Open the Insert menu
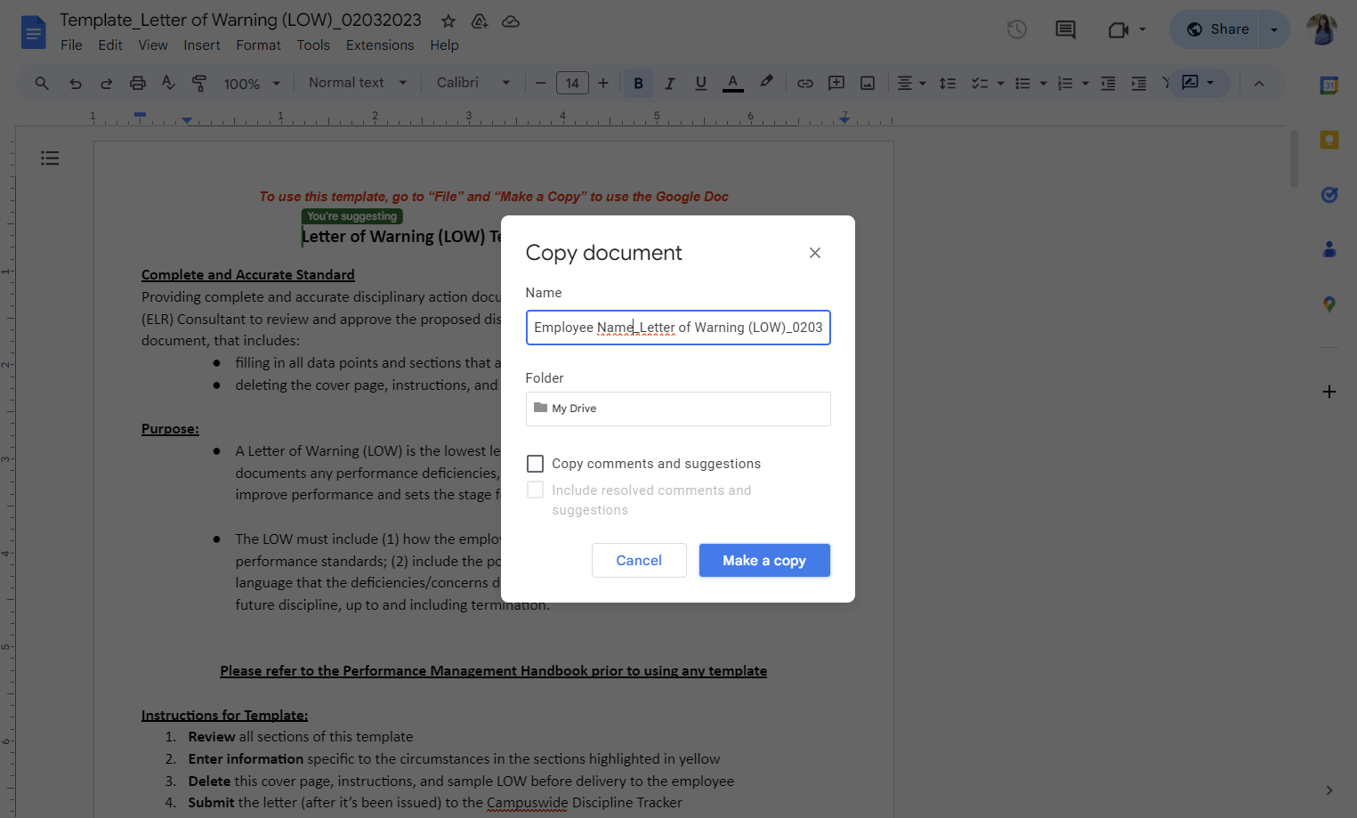The image size is (1357, 818). (x=202, y=45)
